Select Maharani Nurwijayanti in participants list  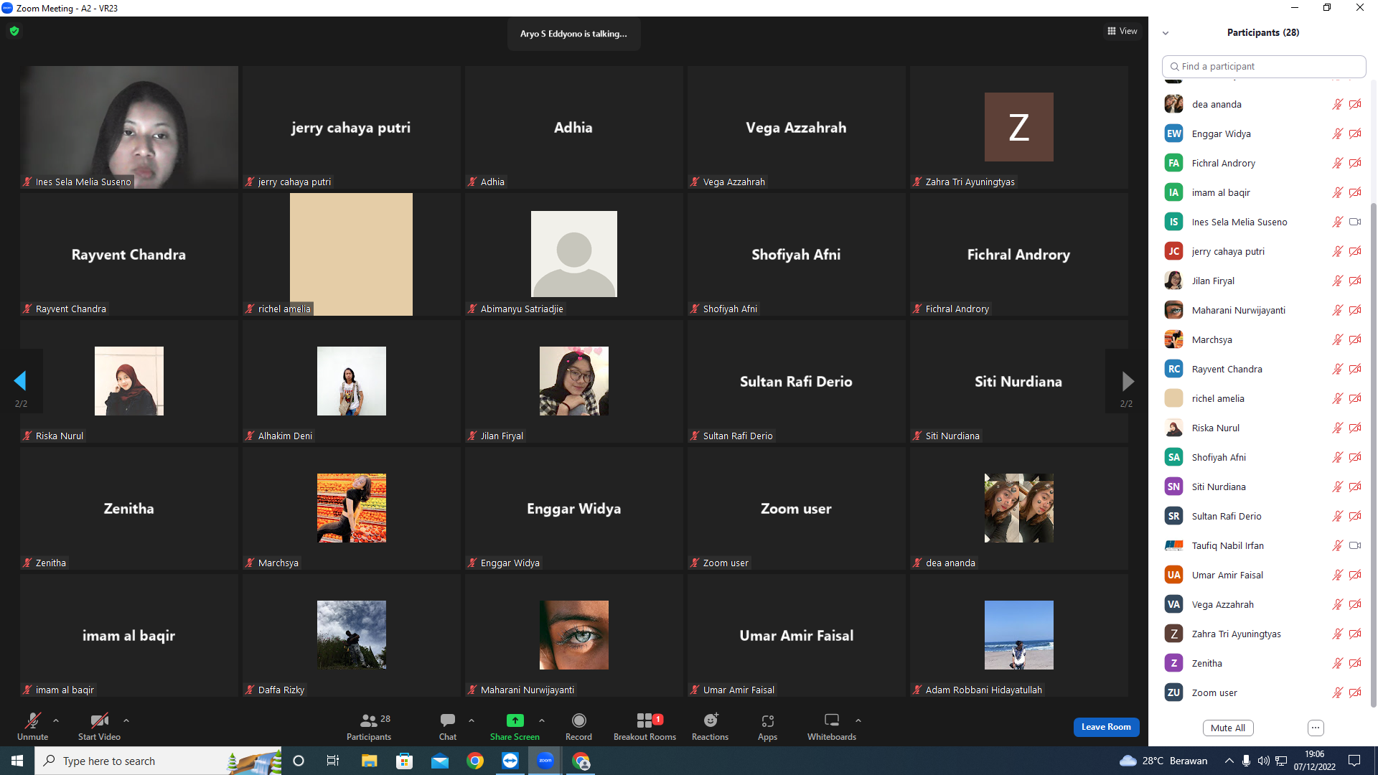[1262, 310]
